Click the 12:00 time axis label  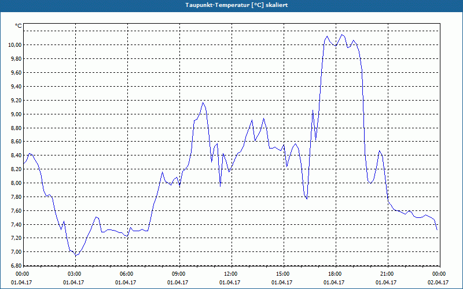(x=231, y=274)
